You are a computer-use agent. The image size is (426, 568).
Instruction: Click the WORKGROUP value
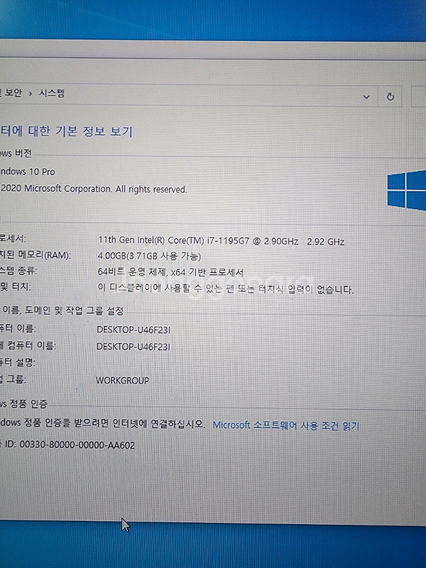click(123, 381)
